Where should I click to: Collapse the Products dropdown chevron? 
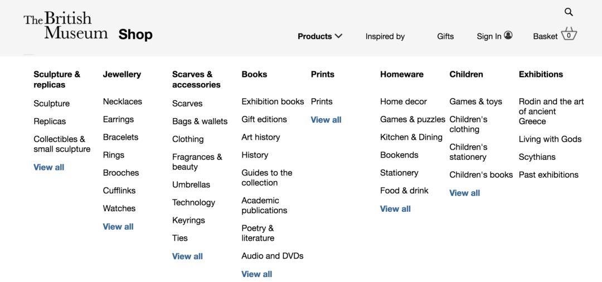coord(338,36)
